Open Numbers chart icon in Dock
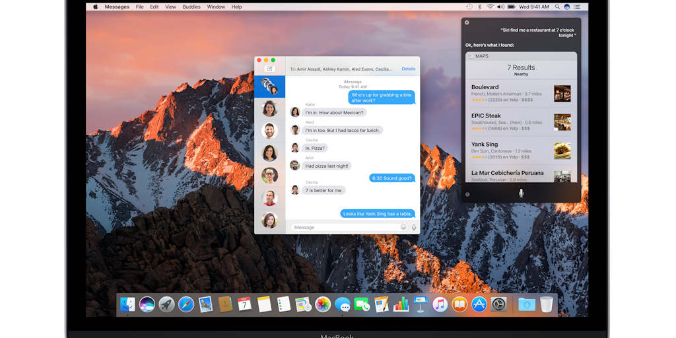Screen dimensions: 676x338 coord(401,304)
